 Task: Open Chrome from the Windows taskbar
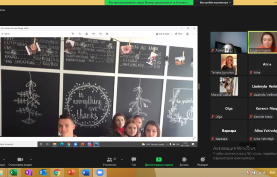click(57, 173)
